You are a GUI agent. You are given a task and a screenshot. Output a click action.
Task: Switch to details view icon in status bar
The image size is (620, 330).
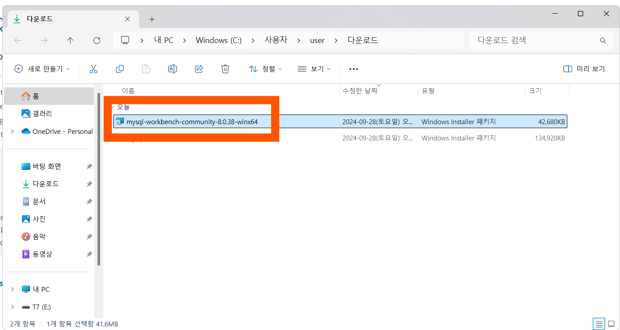coord(598,324)
